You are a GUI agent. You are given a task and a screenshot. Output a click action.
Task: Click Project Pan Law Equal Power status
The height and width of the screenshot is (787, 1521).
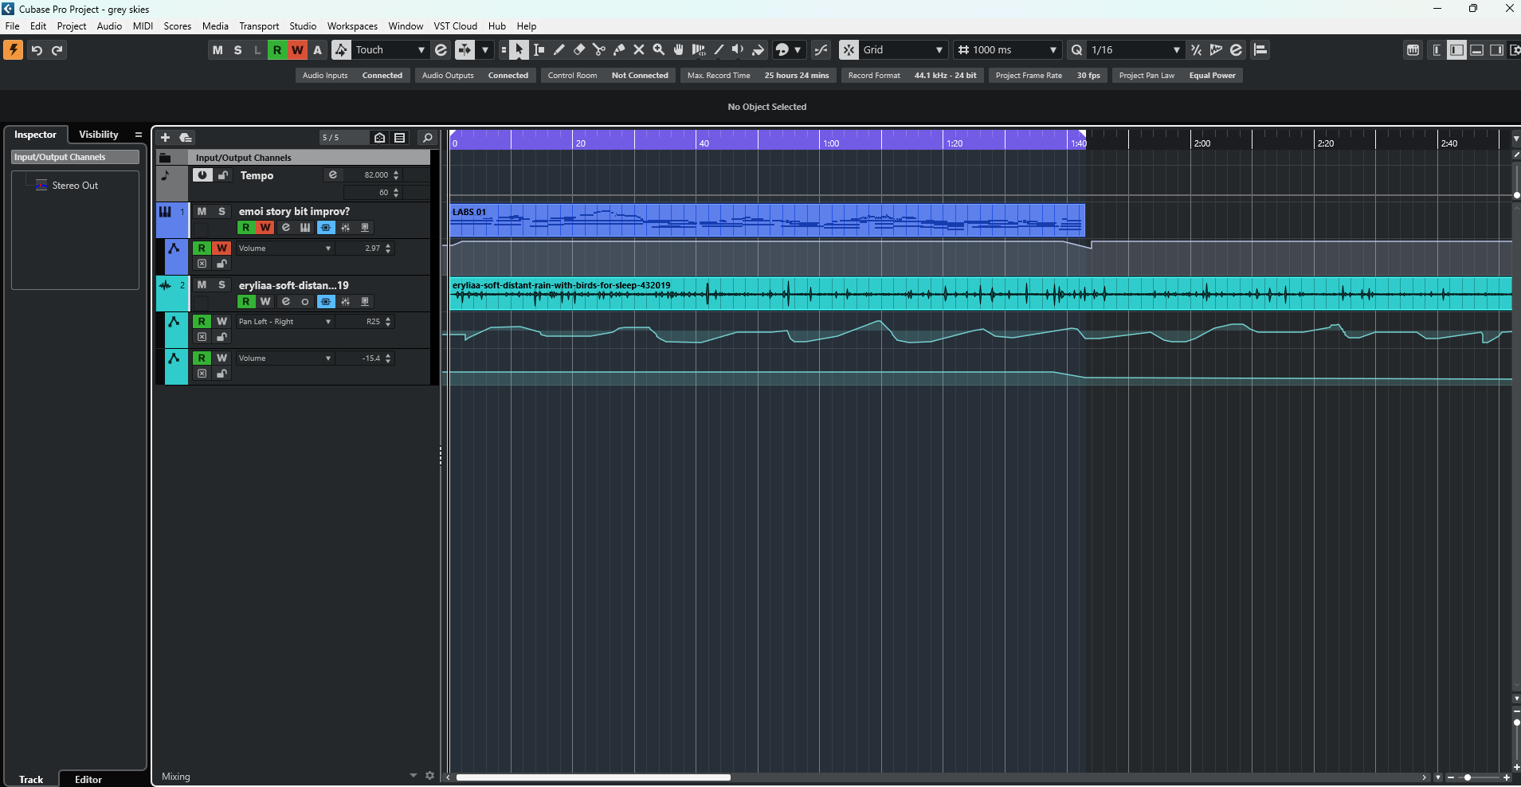pos(1177,76)
